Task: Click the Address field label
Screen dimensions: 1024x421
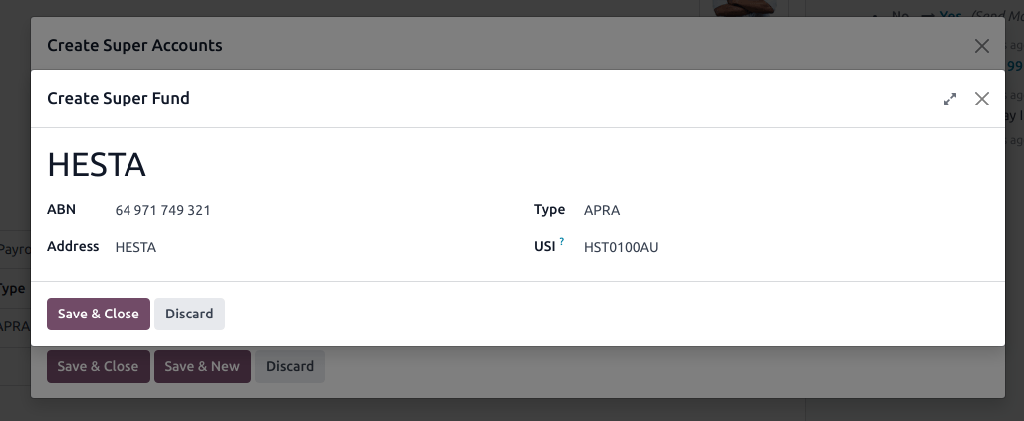Action: (x=73, y=246)
